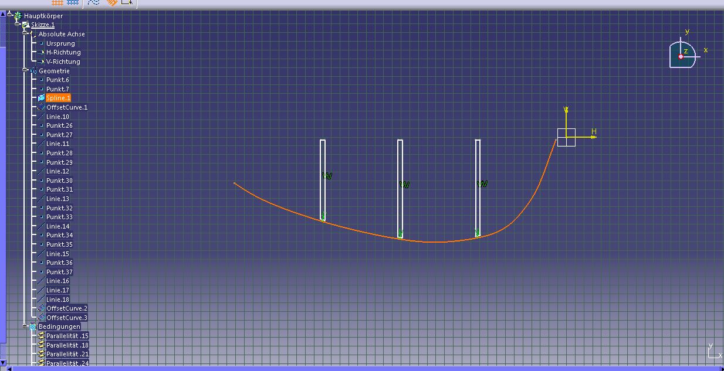Collapse the Hauptkörper tree node
Viewport: 724px width, 371px height.
(x=9, y=13)
